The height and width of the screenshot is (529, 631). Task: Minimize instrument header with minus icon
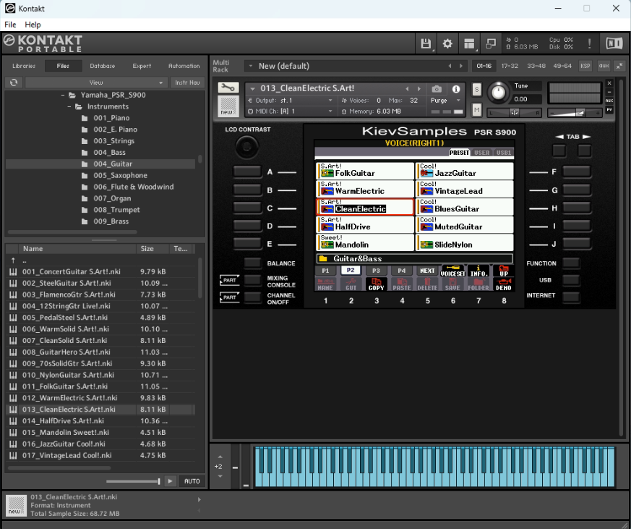tap(609, 92)
